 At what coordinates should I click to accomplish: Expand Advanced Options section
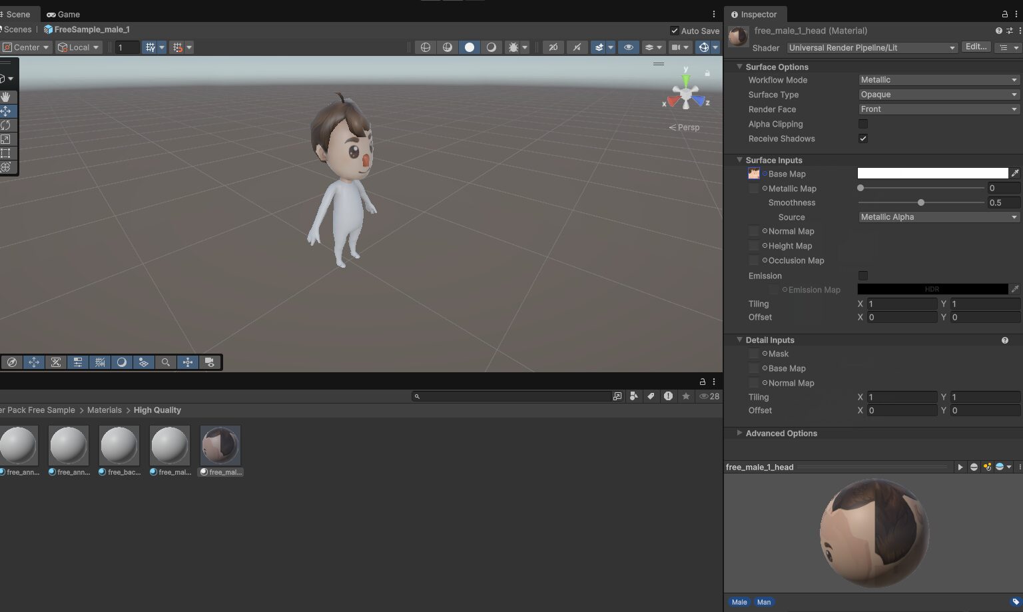(x=739, y=433)
